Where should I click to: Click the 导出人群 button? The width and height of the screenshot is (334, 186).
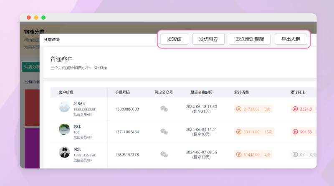(291, 39)
